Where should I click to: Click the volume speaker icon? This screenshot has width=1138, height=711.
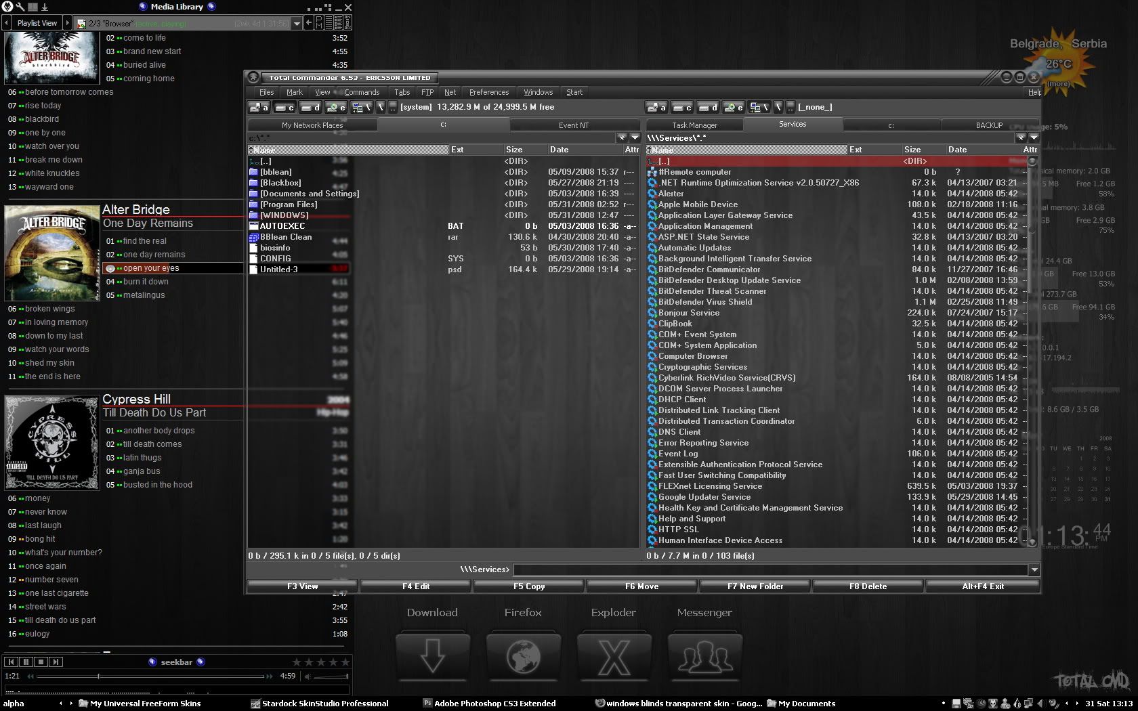pyautogui.click(x=308, y=676)
